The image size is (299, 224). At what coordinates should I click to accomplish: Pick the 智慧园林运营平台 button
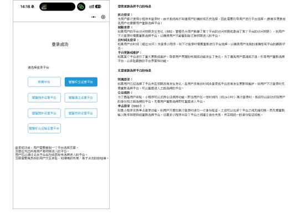click(x=44, y=113)
